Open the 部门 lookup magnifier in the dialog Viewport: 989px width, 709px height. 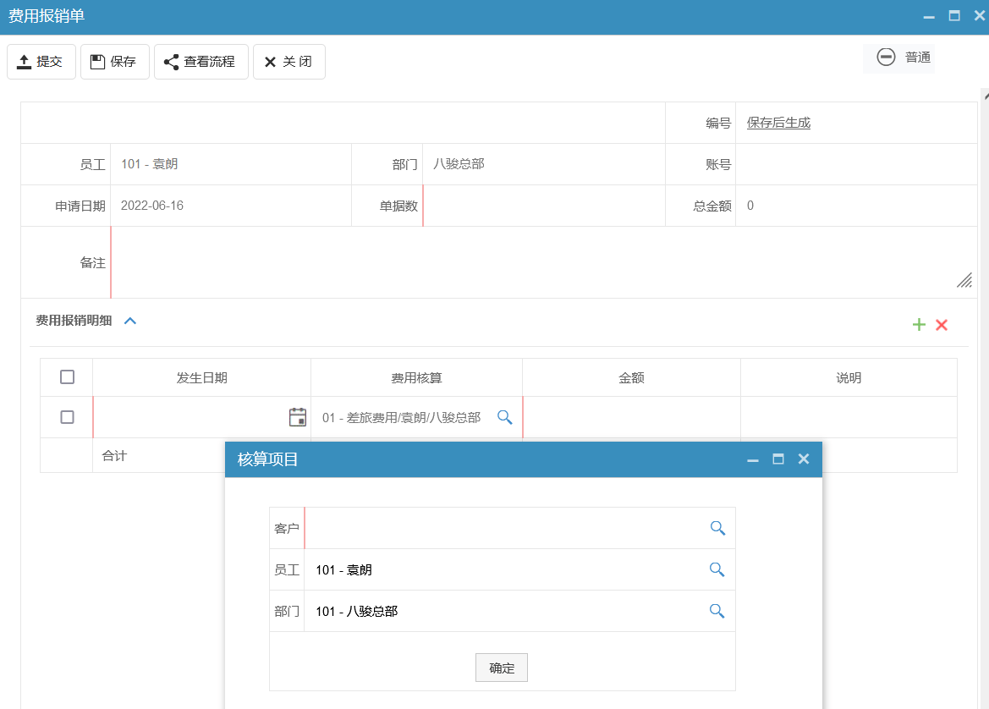(717, 611)
